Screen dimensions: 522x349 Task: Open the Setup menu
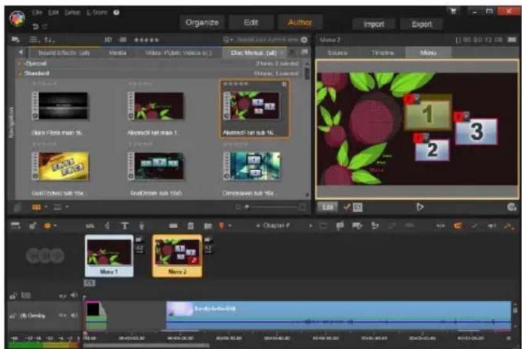pyautogui.click(x=72, y=12)
